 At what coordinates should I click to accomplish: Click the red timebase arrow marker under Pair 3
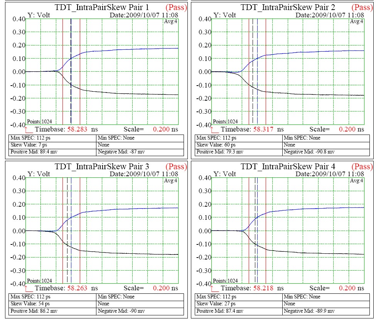[x=29, y=288]
